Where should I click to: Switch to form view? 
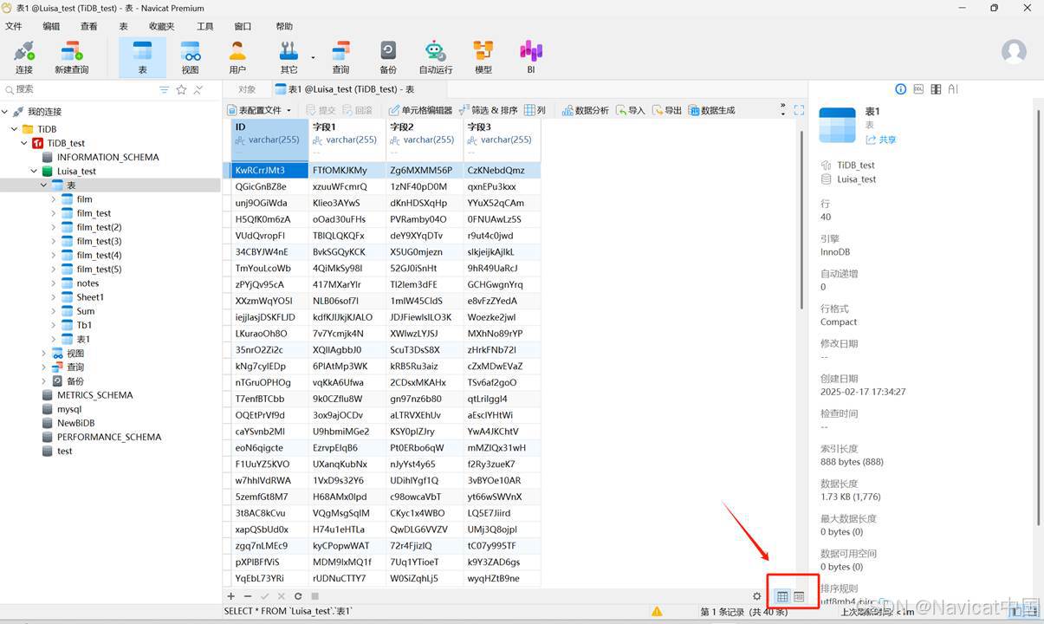point(799,596)
